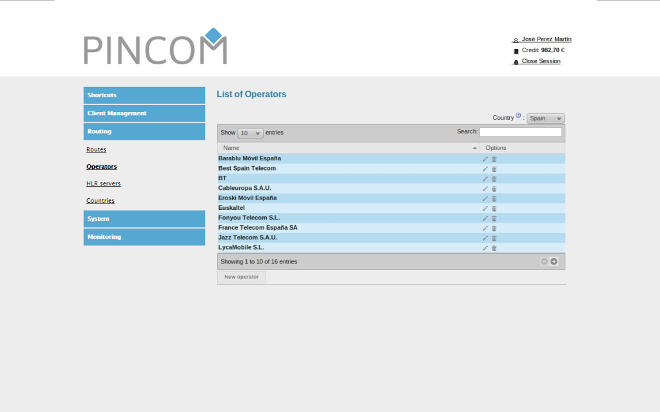
Task: Edit the Euskaltel operator
Action: (x=485, y=209)
